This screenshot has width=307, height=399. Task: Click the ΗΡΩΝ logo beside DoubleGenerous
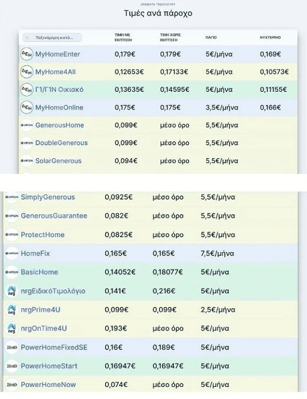(27, 143)
